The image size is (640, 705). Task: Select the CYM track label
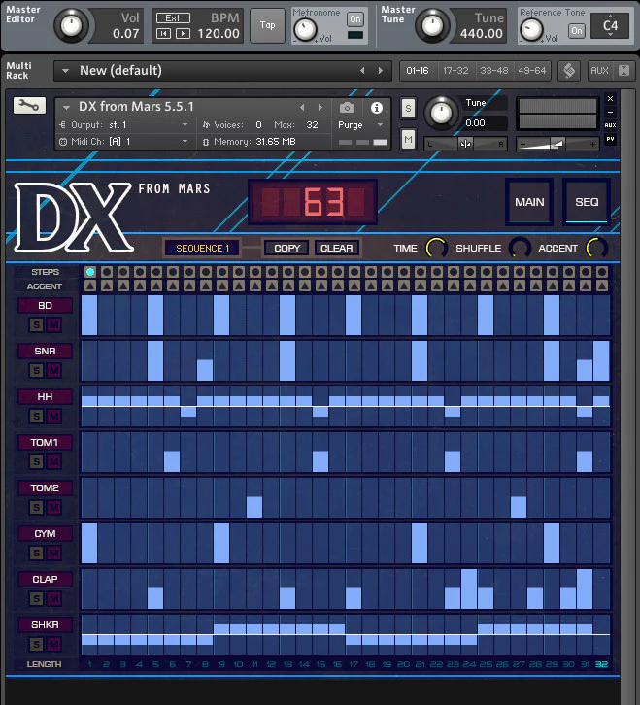click(x=45, y=534)
